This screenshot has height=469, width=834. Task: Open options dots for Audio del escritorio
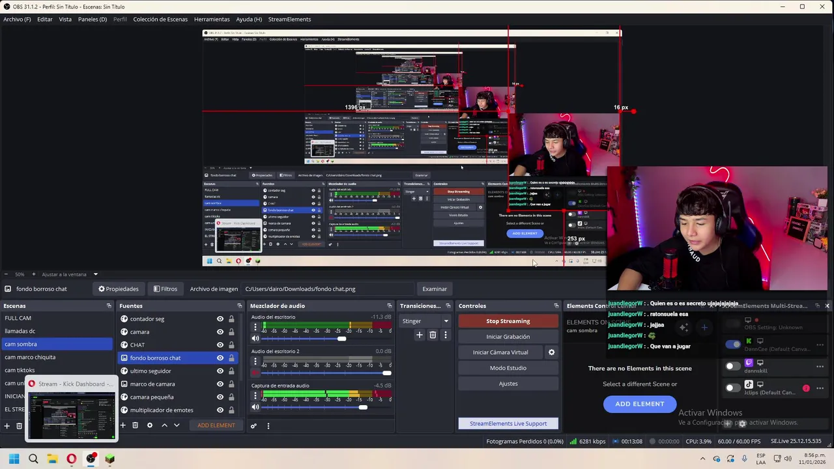255,326
